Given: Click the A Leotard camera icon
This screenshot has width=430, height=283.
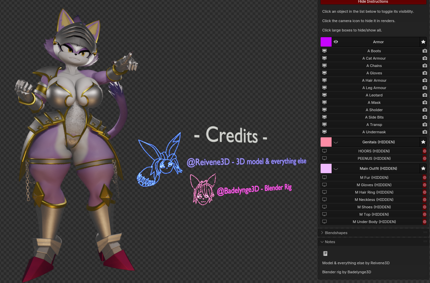Looking at the screenshot, I should click(x=425, y=95).
